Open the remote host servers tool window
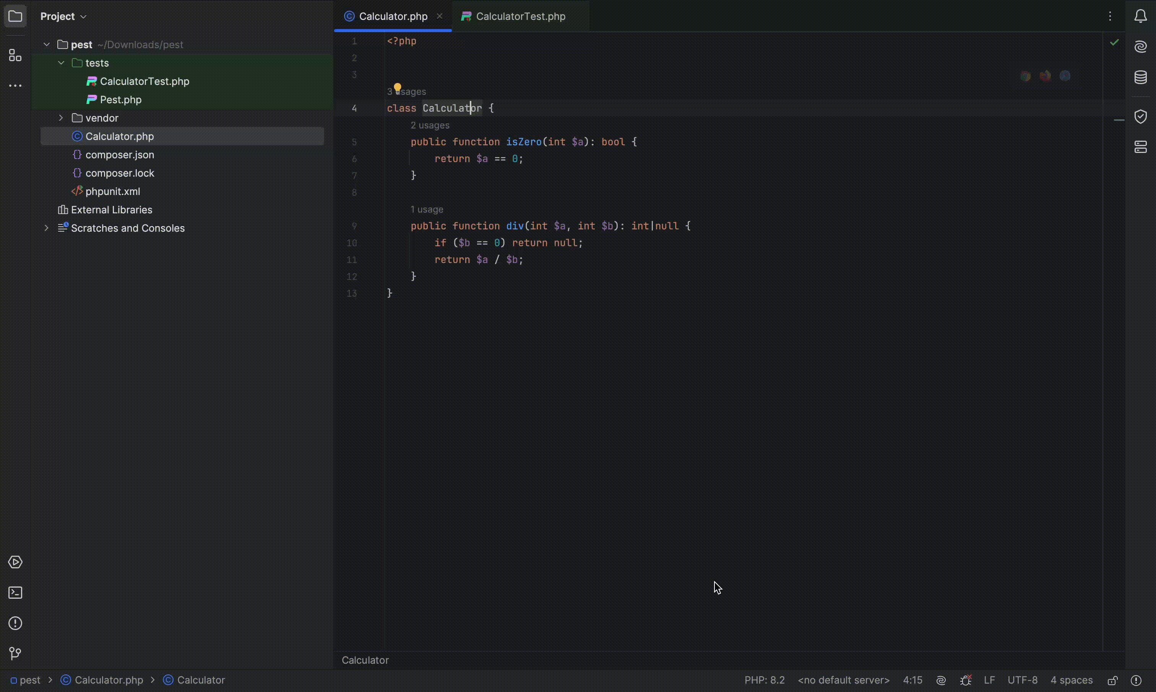The width and height of the screenshot is (1156, 692). tap(1141, 147)
